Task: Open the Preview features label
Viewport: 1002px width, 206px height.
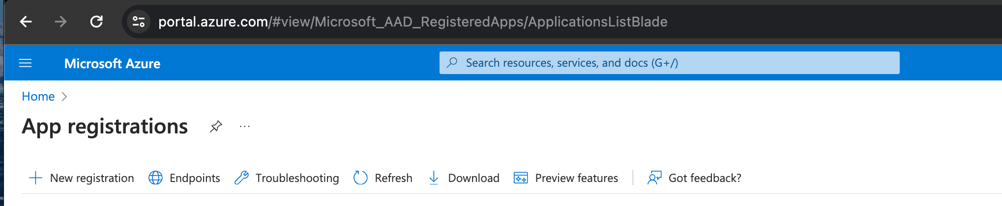Action: click(x=576, y=178)
